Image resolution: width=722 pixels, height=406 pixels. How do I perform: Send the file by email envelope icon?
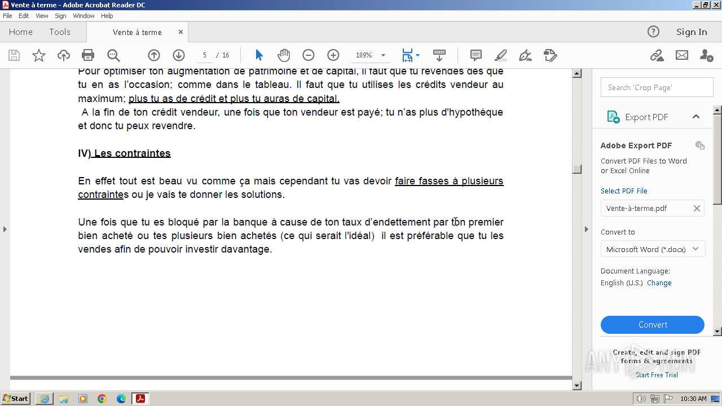click(682, 55)
